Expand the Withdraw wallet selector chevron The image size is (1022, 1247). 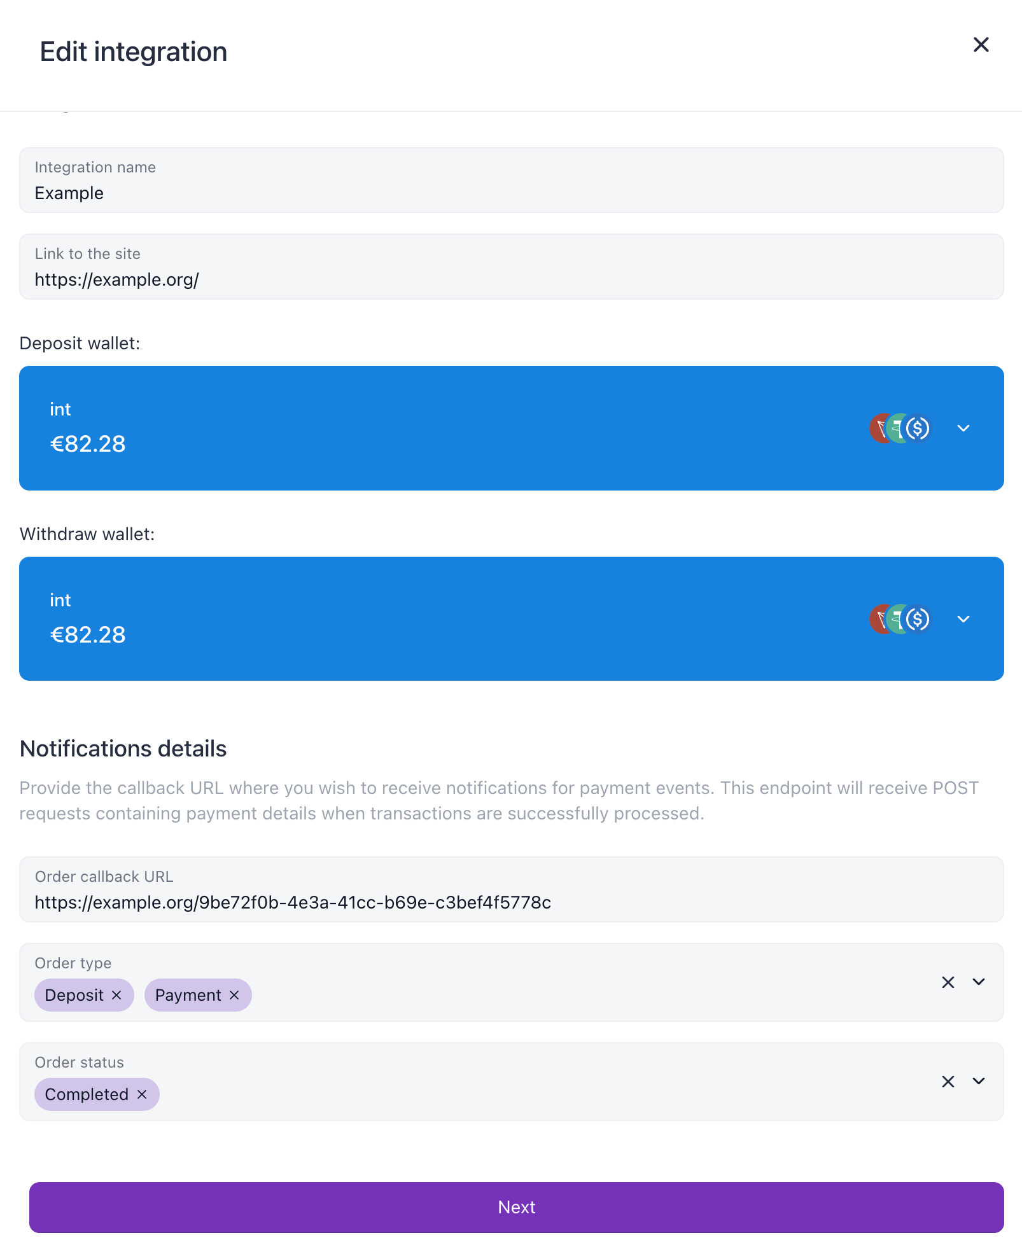963,619
